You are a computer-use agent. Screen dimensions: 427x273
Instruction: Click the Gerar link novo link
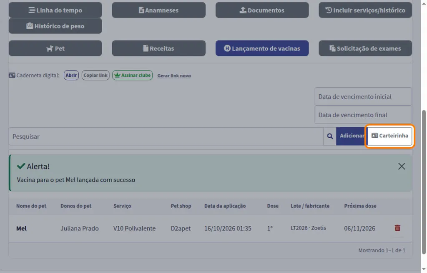click(x=174, y=76)
